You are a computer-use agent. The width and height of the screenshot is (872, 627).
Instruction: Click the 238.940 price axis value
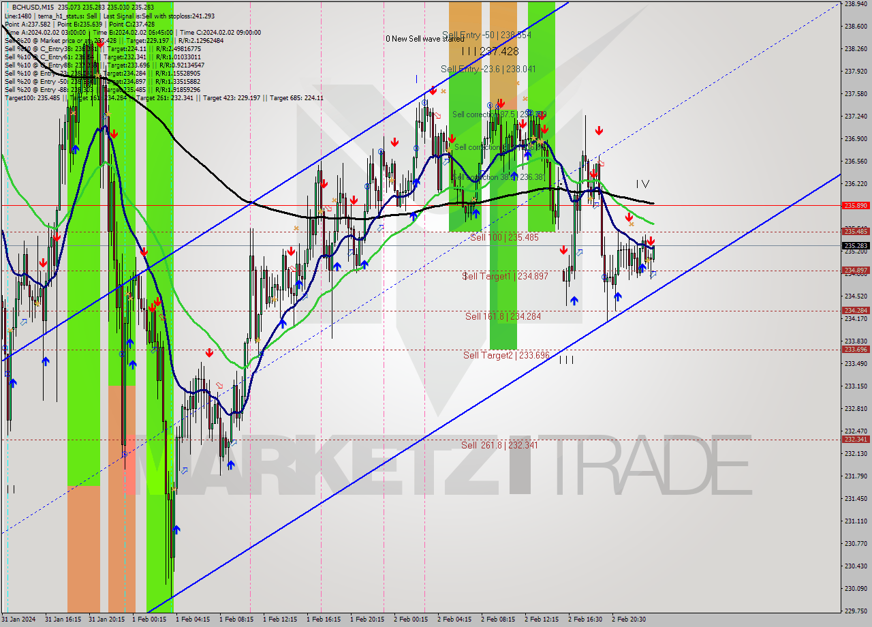pos(856,3)
